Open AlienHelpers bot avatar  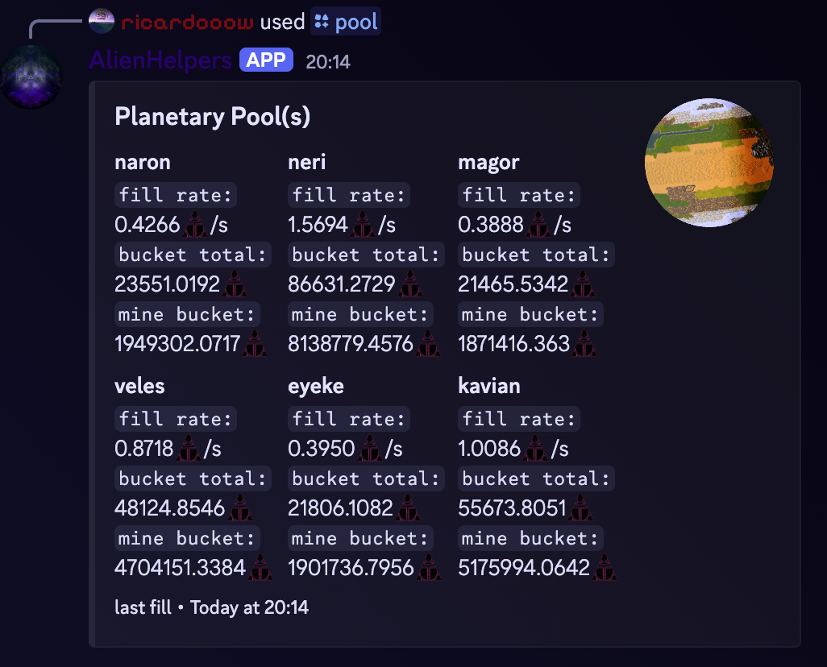click(x=31, y=77)
